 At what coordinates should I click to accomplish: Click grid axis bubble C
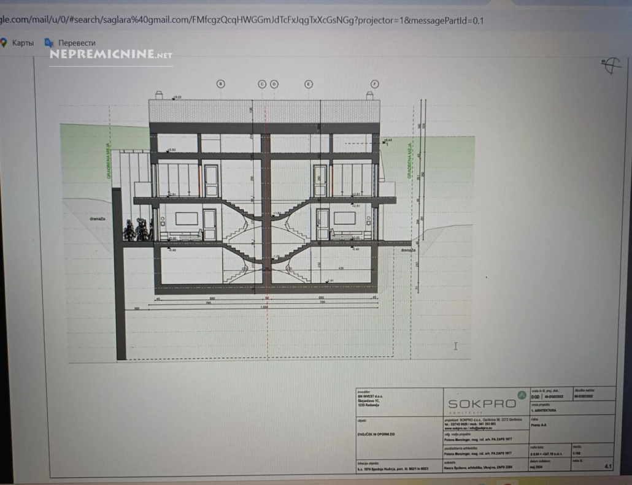click(x=262, y=84)
